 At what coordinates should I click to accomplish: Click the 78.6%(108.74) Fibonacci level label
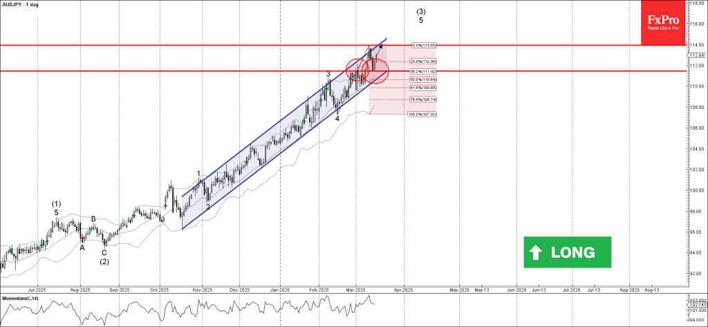(422, 99)
